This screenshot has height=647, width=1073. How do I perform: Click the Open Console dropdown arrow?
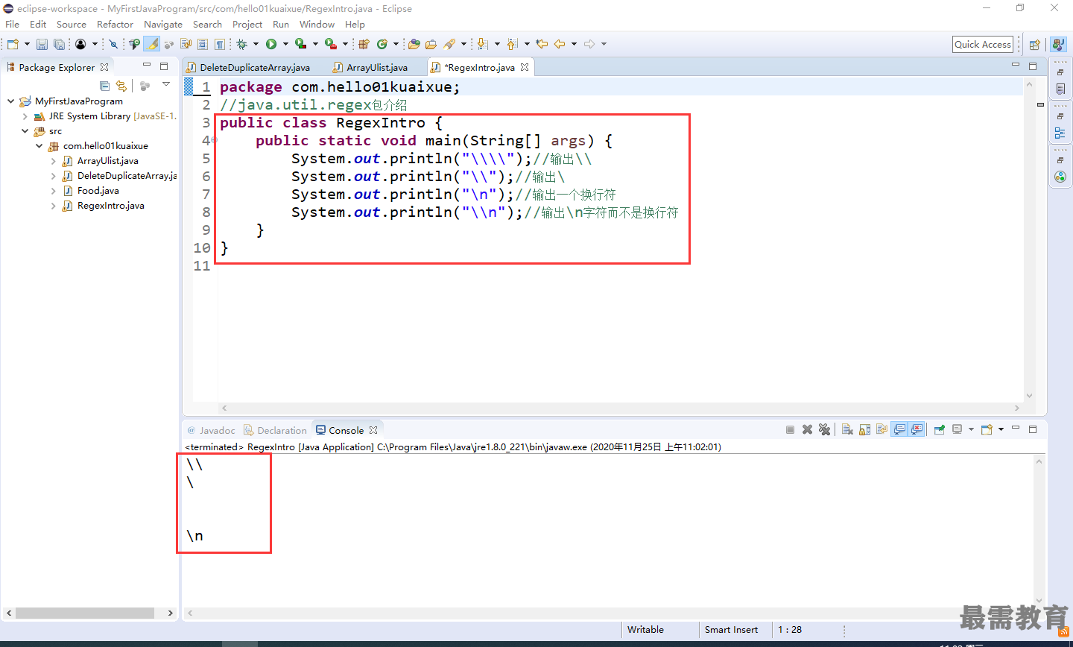(1001, 429)
